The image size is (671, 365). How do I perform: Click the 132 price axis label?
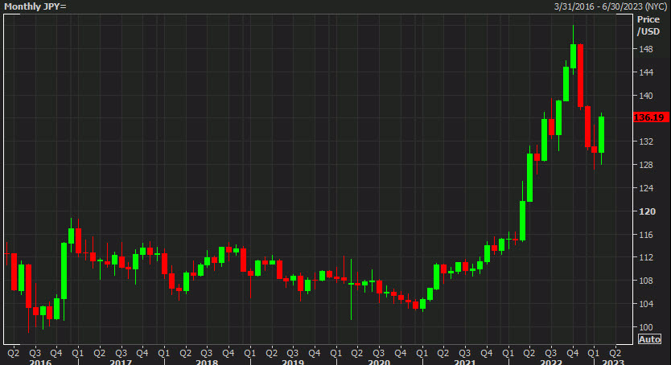click(x=646, y=141)
